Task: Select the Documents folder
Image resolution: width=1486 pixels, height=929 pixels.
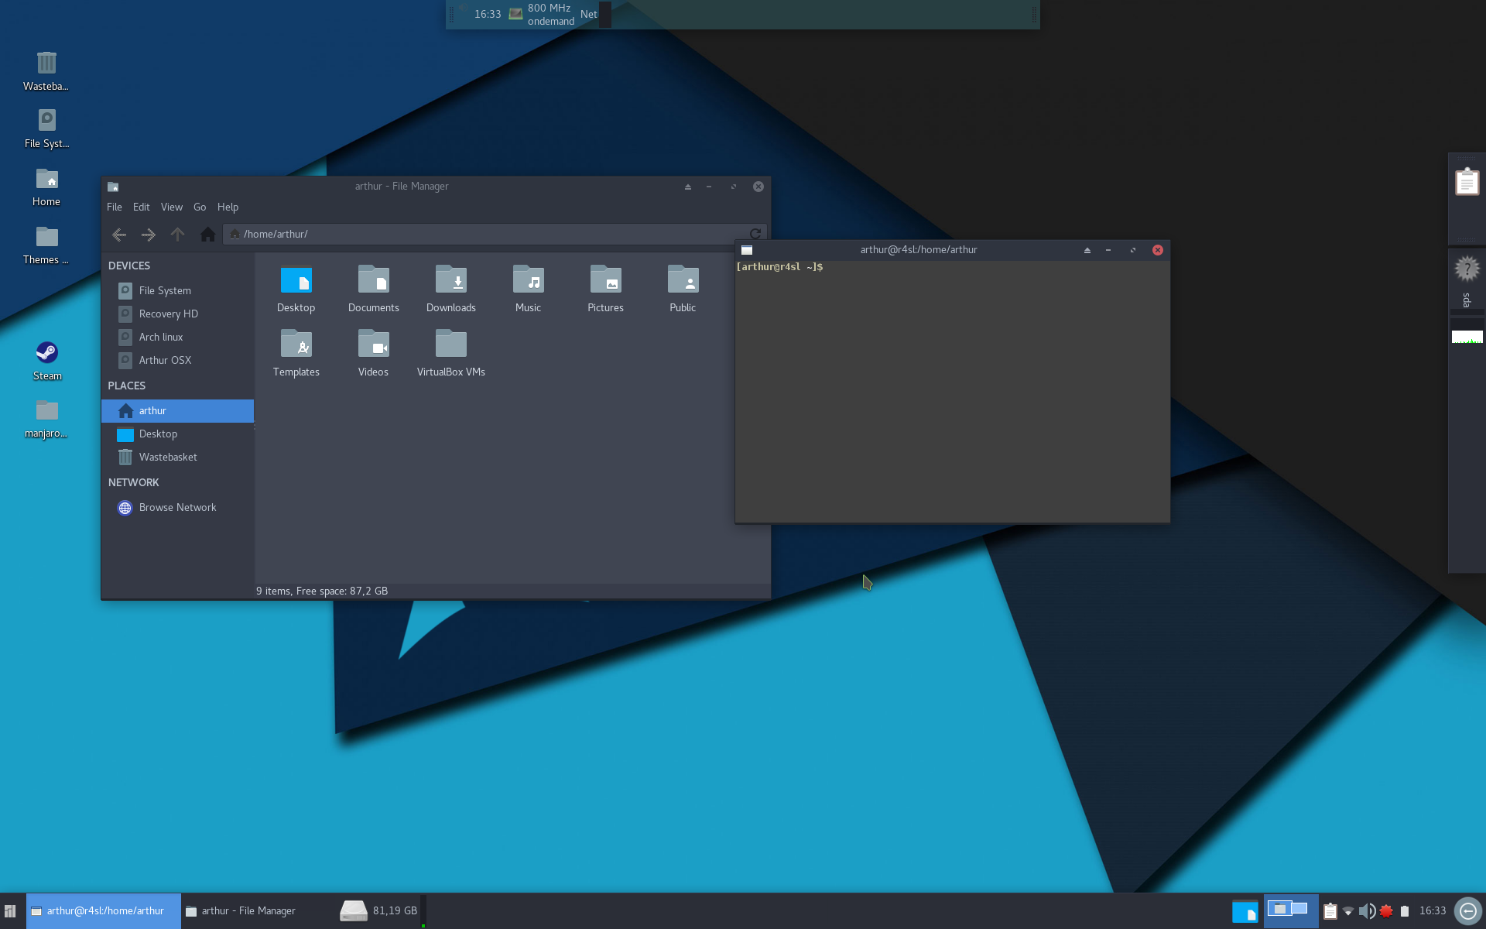Action: click(x=374, y=289)
